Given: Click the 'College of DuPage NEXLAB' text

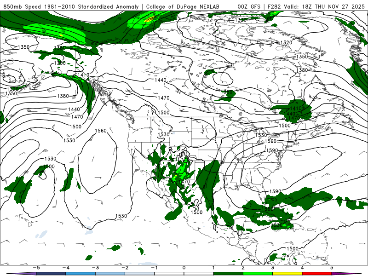Looking at the screenshot, I should [x=183, y=6].
